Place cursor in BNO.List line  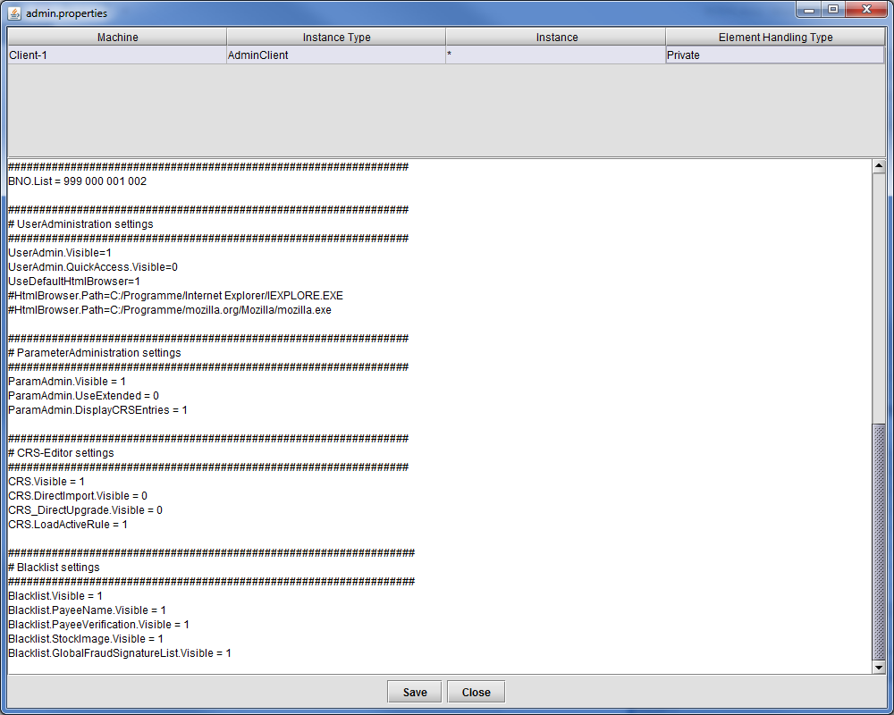78,181
